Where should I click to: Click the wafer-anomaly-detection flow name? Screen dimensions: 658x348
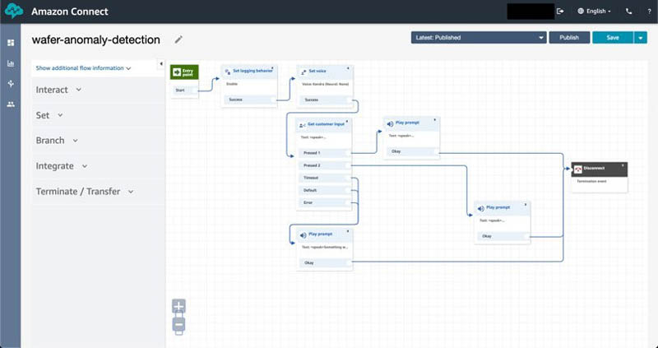pos(96,39)
